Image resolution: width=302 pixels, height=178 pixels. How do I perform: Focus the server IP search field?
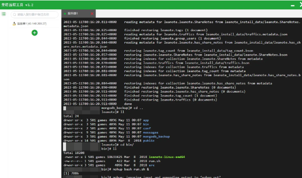tap(34, 14)
